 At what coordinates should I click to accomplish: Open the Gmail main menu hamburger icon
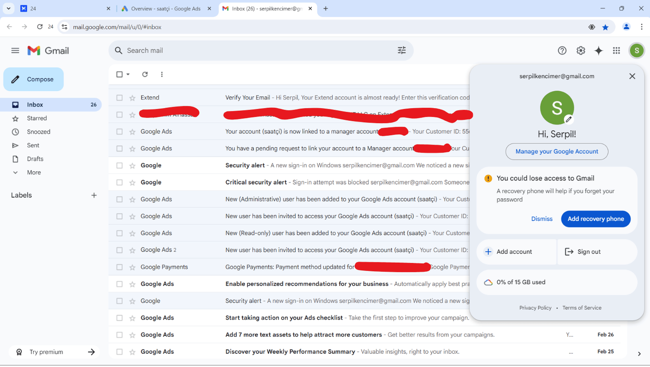(x=15, y=50)
